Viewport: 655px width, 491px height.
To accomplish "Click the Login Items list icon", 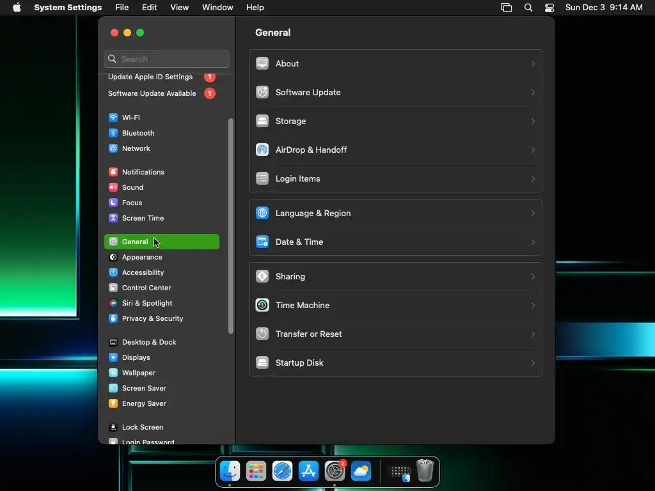I will click(262, 179).
